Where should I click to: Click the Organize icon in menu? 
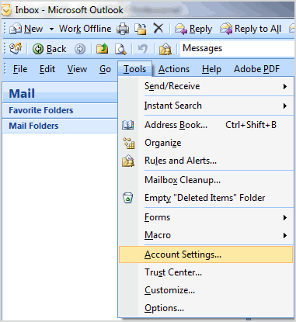128,143
